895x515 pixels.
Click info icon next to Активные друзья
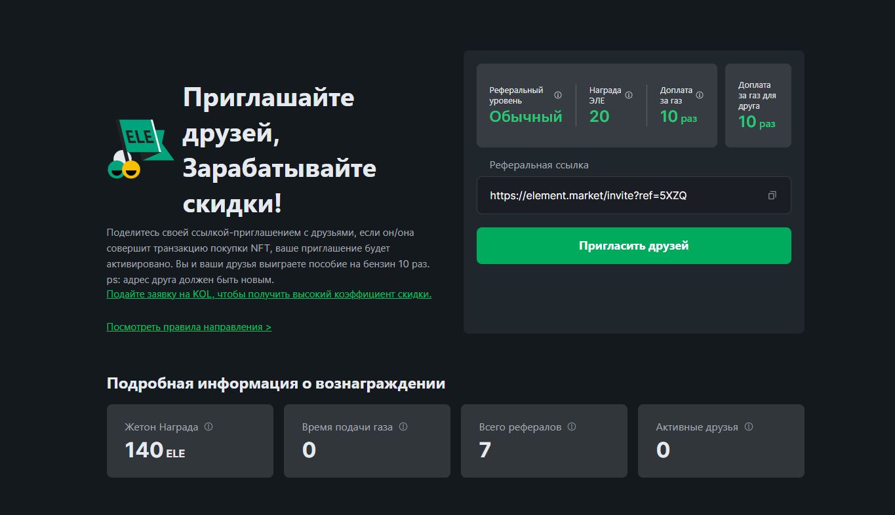749,427
